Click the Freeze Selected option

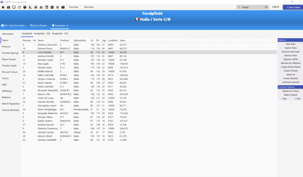pos(291,79)
